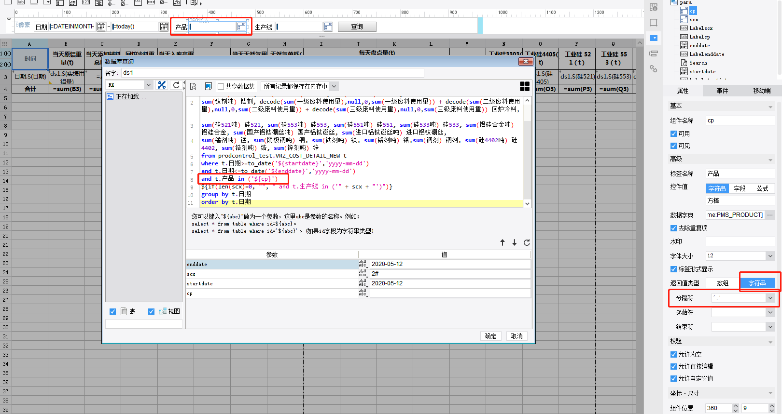Toggle the 允许直接编辑 checkbox

[x=673, y=366]
